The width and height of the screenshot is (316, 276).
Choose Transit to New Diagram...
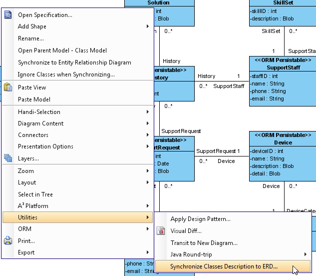coord(233,242)
